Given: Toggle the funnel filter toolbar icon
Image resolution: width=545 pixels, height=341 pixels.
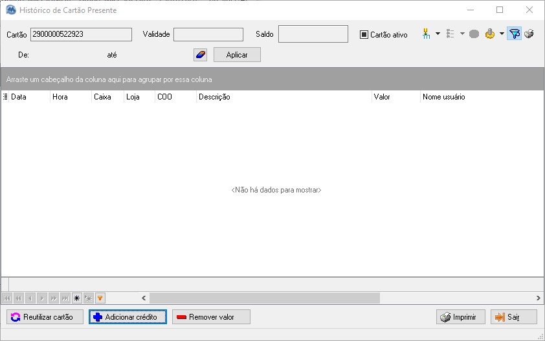Looking at the screenshot, I should pos(514,34).
